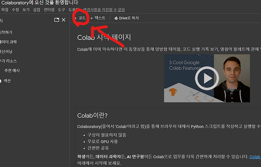
Task: Click the TensorFlow logo in video thumbnail
Action: click(173, 92)
